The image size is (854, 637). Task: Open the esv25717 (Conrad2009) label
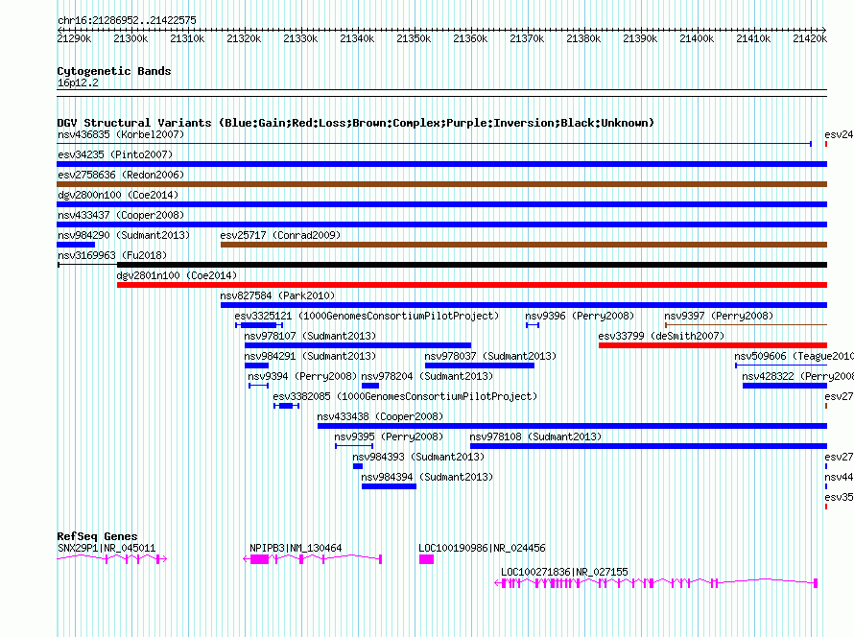tap(280, 235)
